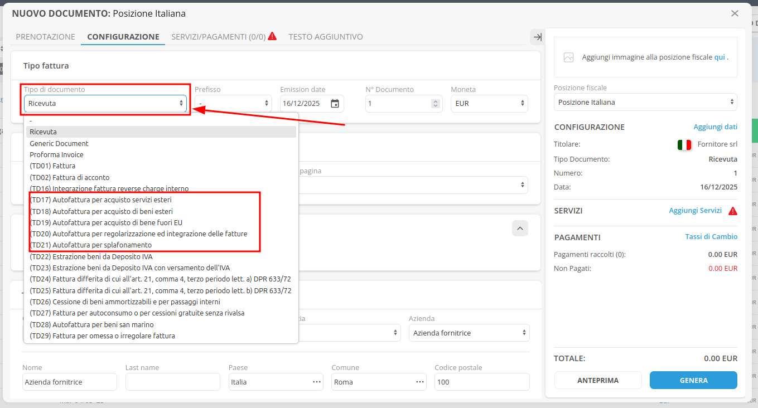Click the calendar icon in Emission date

click(335, 103)
